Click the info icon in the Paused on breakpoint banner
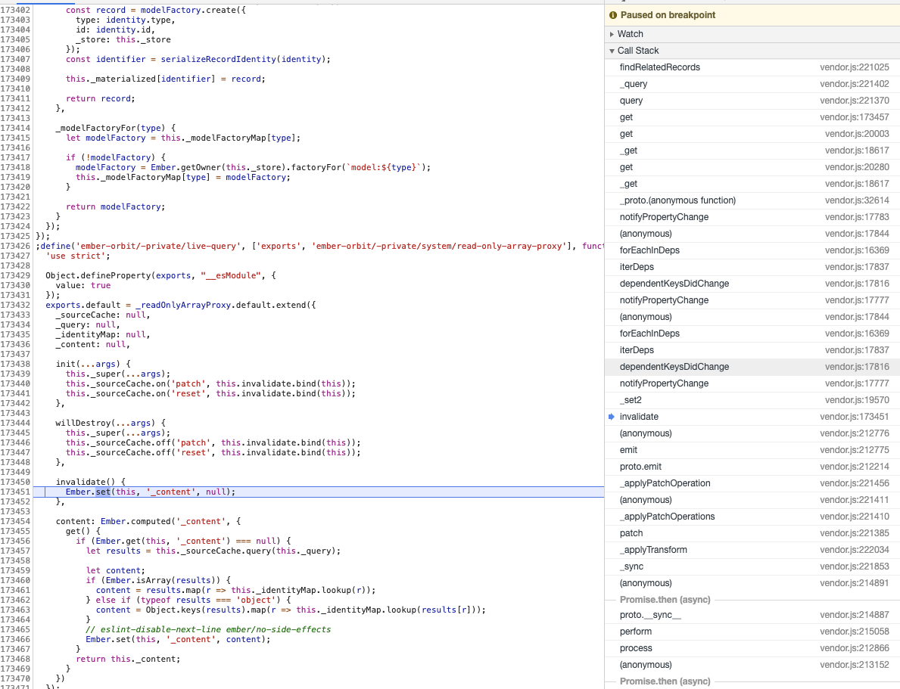 [613, 14]
